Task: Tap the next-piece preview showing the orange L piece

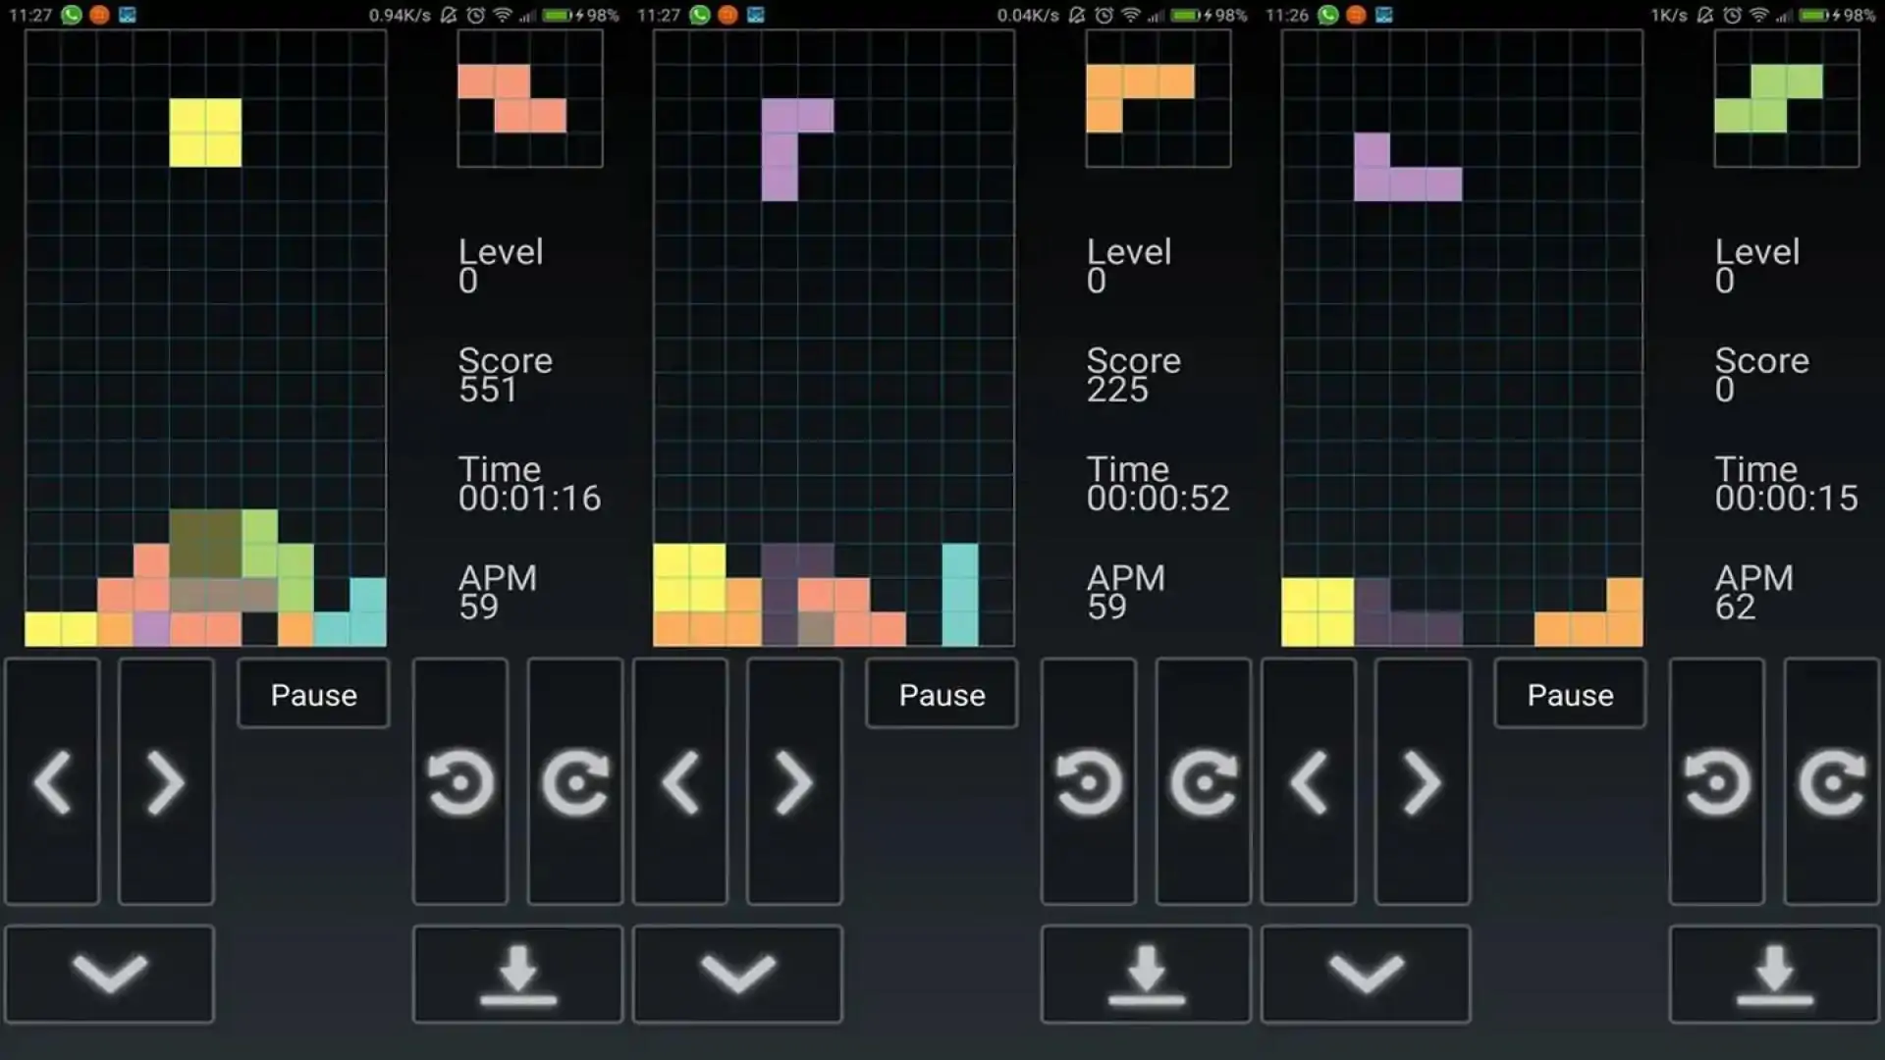Action: pos(1158,98)
